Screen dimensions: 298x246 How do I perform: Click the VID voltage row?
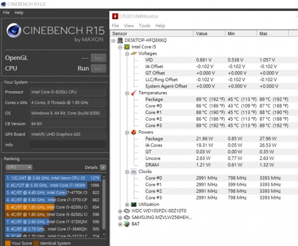pyautogui.click(x=221, y=60)
